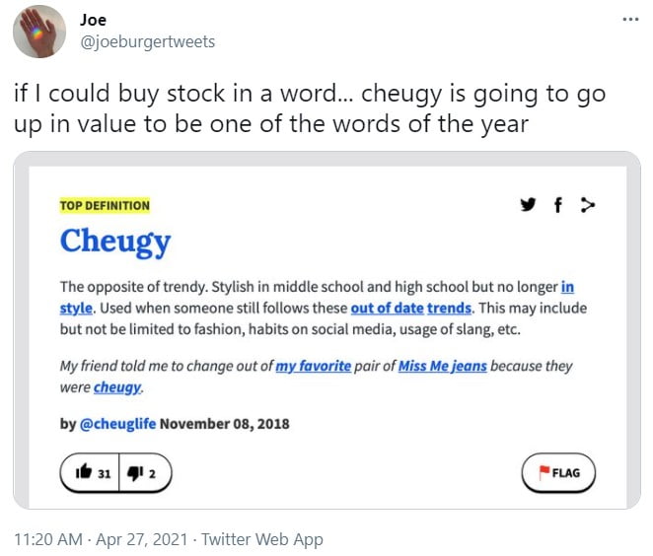Click the @joeburgertweets handle
Viewport: 653px width, 556px height.
click(x=147, y=41)
